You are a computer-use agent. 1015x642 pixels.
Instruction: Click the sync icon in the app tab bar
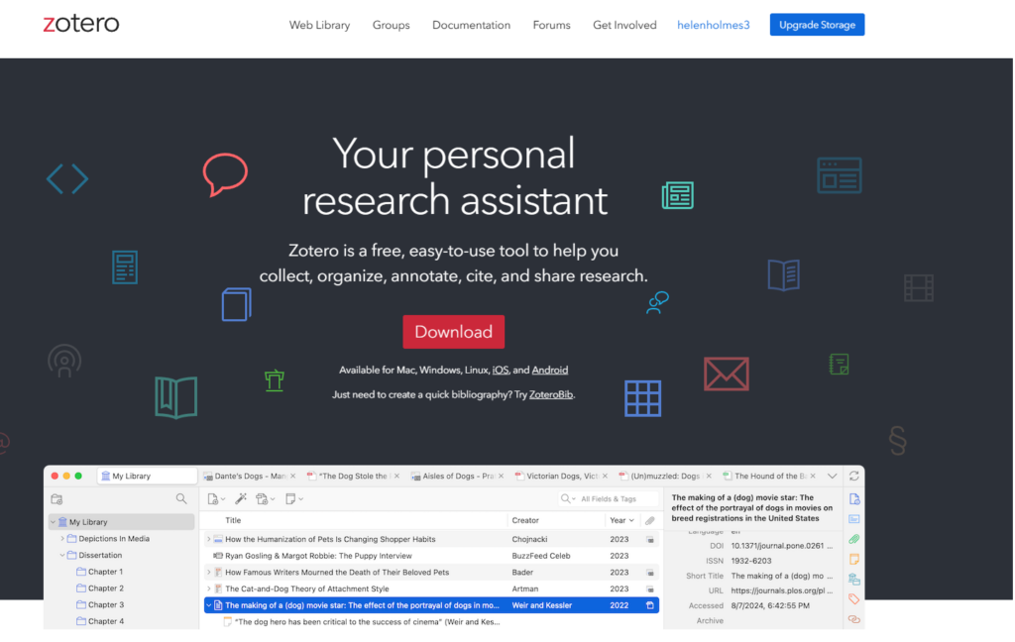pyautogui.click(x=854, y=477)
